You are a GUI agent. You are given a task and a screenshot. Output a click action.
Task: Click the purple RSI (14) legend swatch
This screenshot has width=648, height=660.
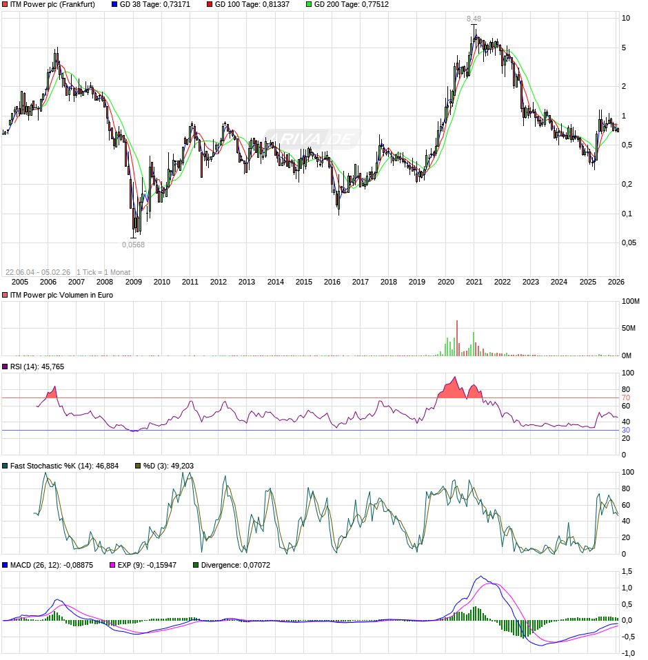click(x=5, y=367)
